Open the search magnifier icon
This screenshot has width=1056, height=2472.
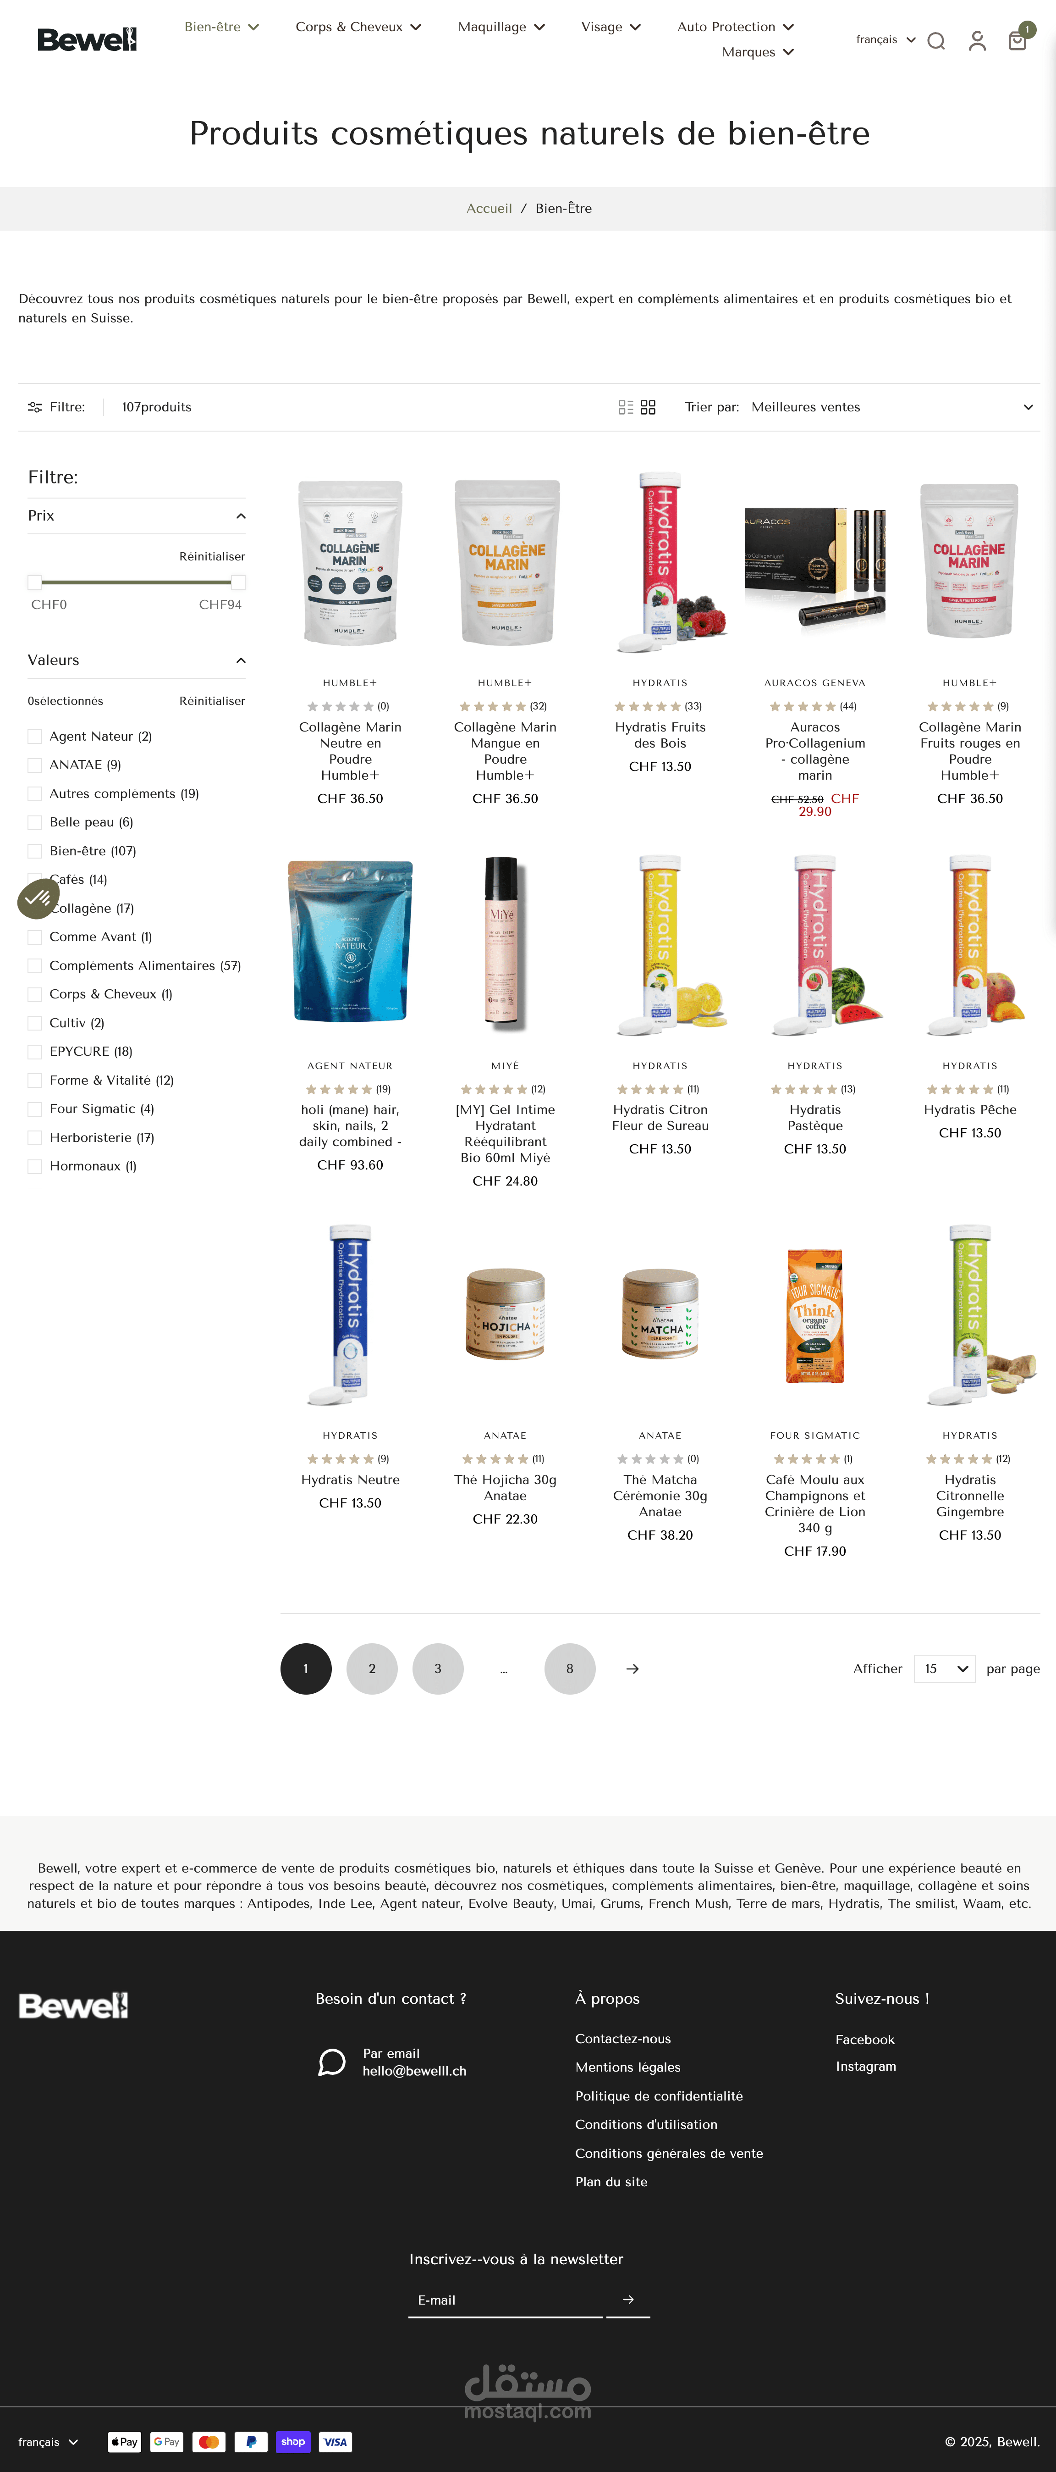click(x=936, y=40)
